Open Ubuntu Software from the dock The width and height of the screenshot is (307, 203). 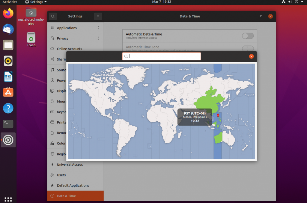pyautogui.click(x=8, y=92)
